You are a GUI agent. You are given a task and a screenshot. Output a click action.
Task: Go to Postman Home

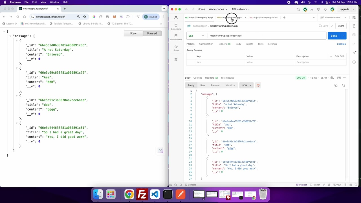point(201,9)
